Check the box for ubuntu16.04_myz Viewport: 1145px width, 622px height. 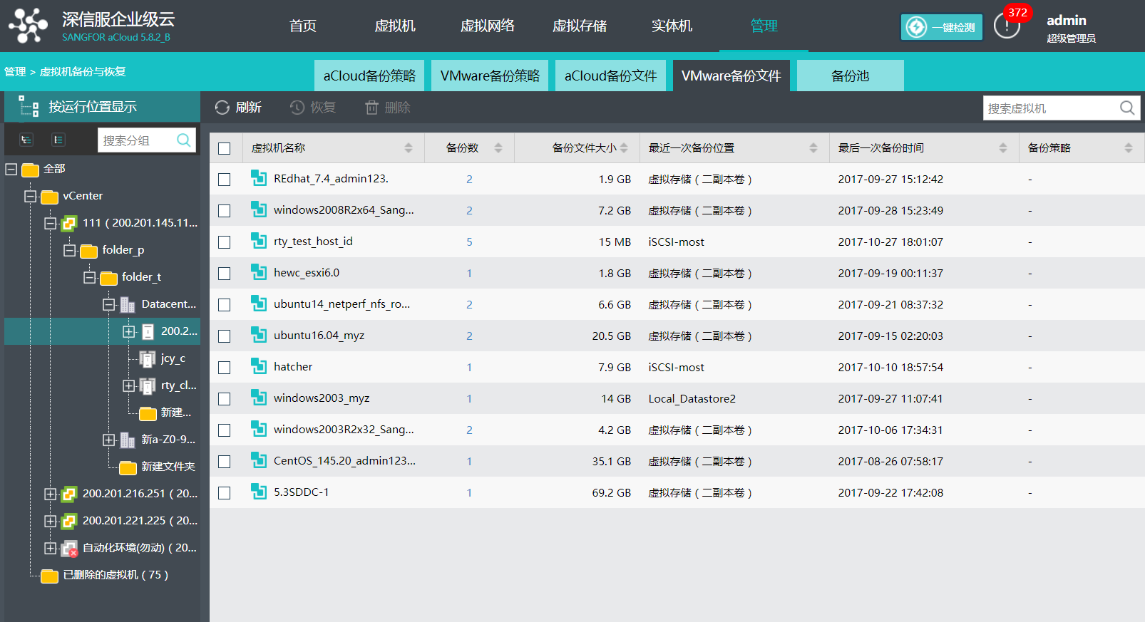(225, 336)
